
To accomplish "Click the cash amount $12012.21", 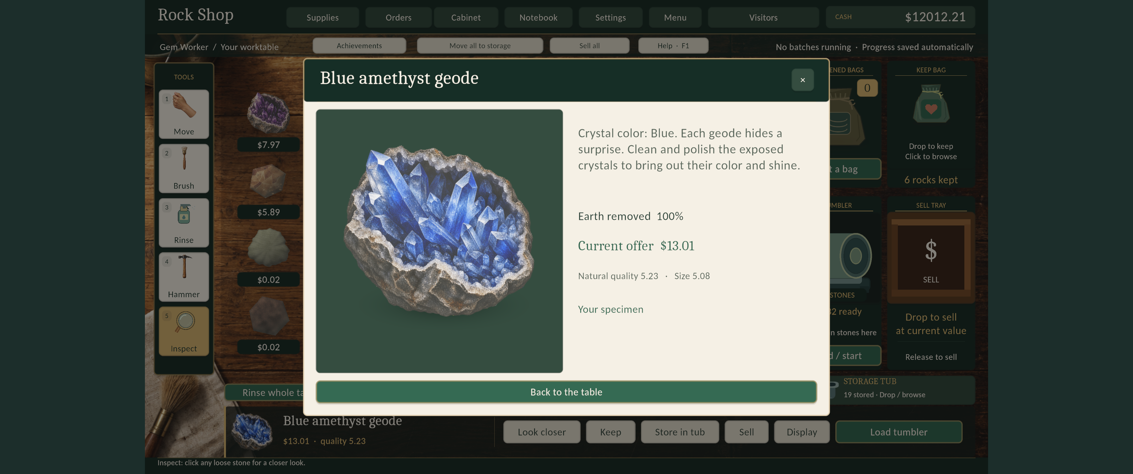I will [x=935, y=17].
